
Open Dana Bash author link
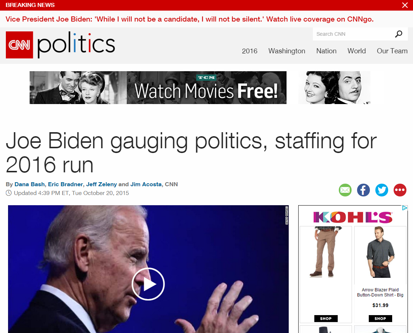pos(30,184)
